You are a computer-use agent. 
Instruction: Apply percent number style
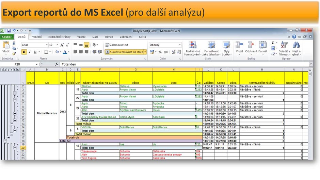point(160,52)
